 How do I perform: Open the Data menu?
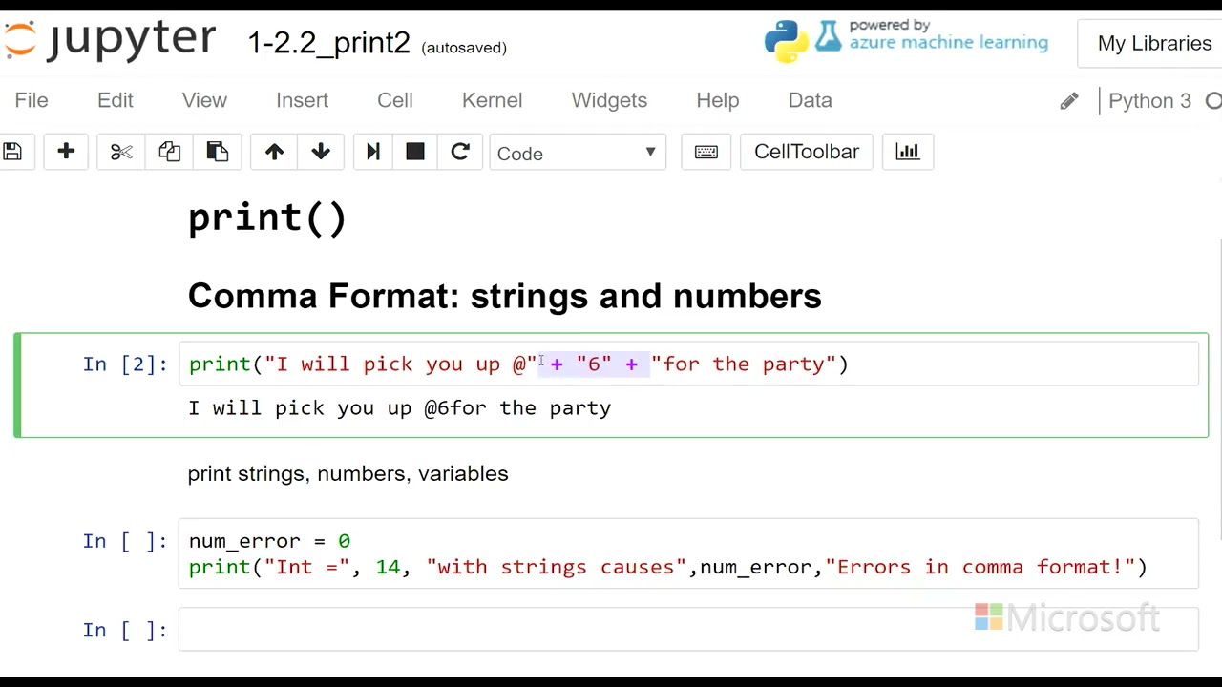point(811,100)
